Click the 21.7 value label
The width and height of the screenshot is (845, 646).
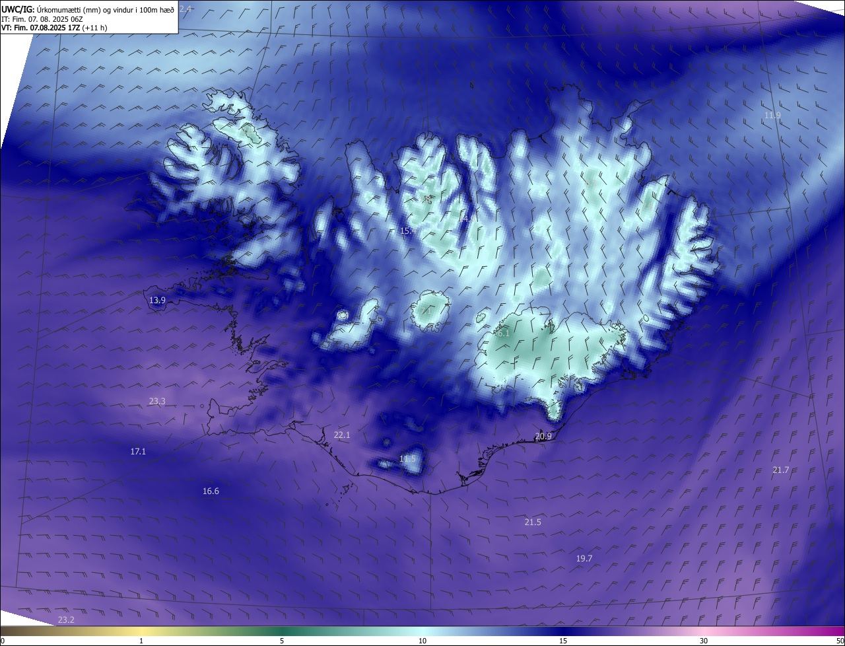tap(781, 470)
